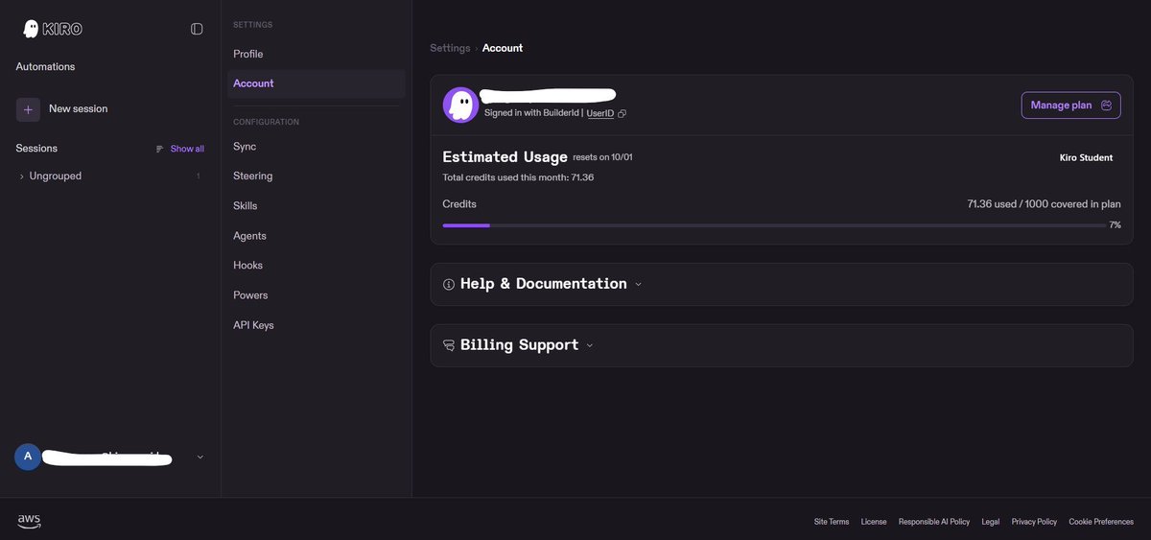This screenshot has width=1151, height=540.
Task: Start a new session via plus icon
Action: tap(28, 109)
